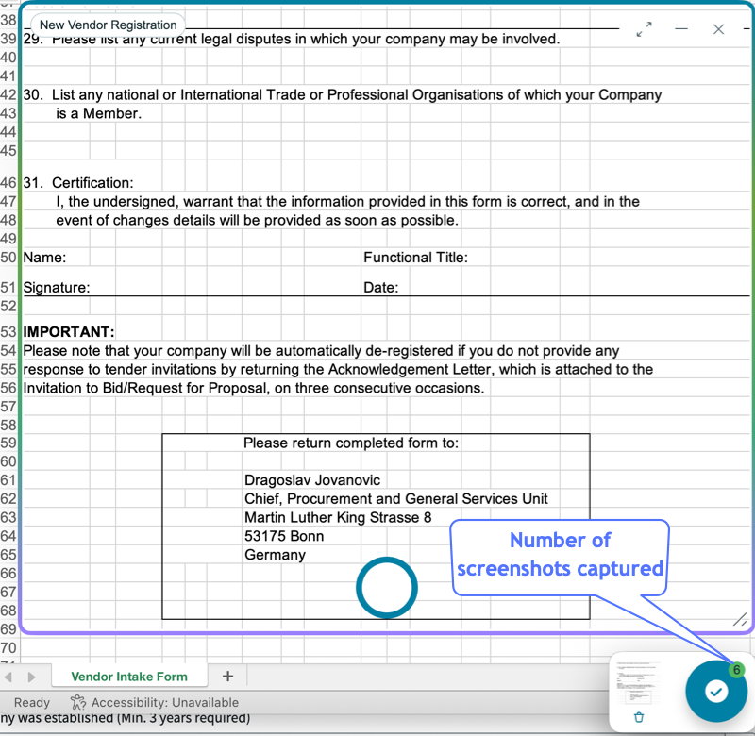This screenshot has width=755, height=736.
Task: Click the Ready status bar entry
Action: point(32,702)
